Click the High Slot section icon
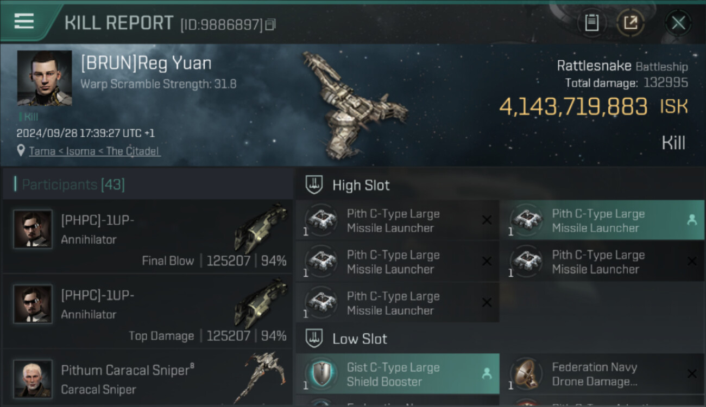The width and height of the screenshot is (706, 407). [x=314, y=185]
